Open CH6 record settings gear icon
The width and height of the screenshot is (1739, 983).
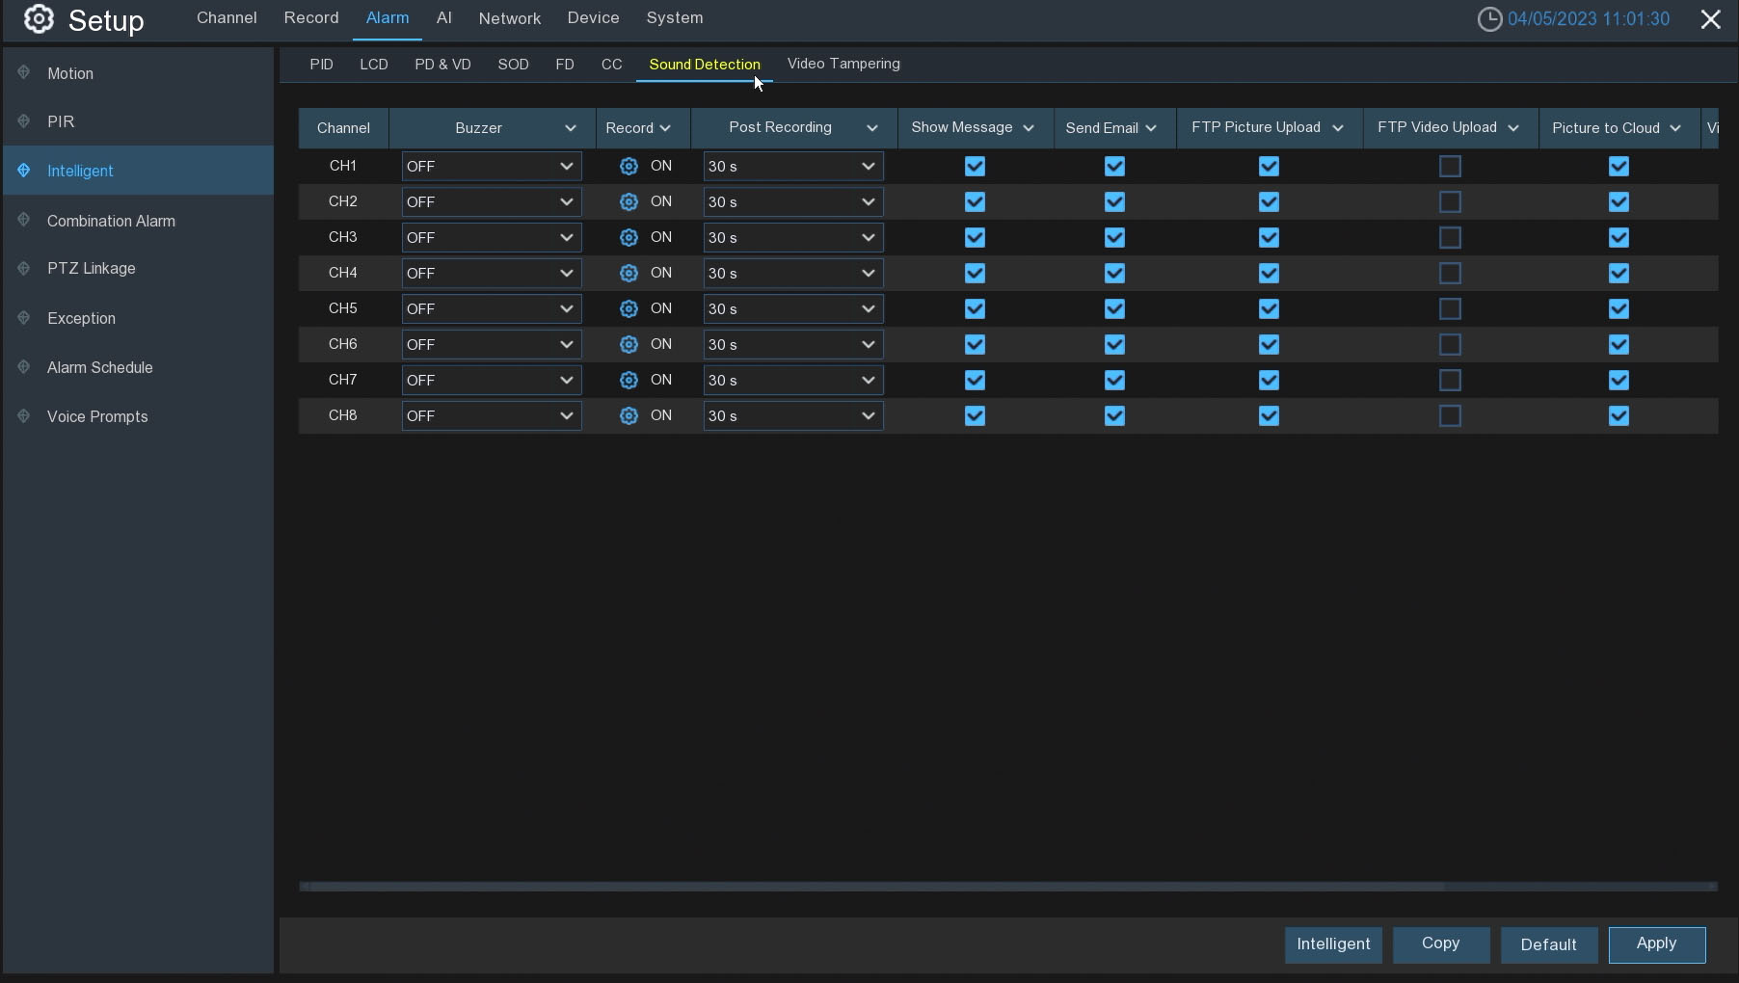click(629, 345)
